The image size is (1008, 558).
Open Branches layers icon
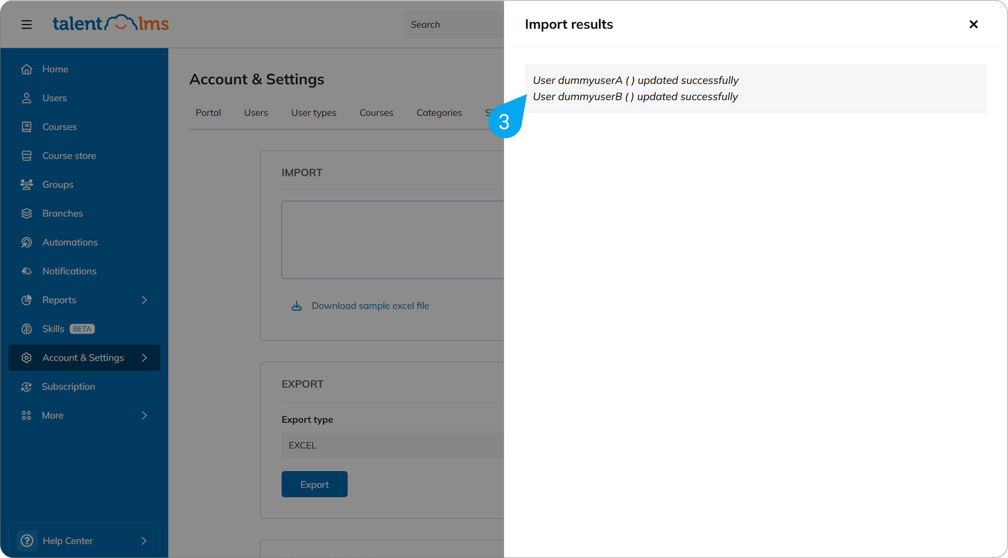[x=27, y=214]
